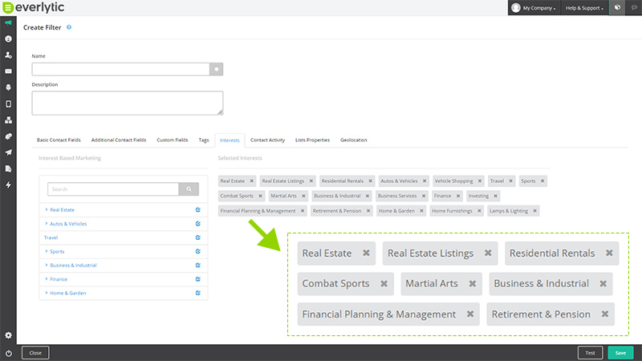Click the help icon beside Create Filter
642x361 pixels.
point(69,27)
